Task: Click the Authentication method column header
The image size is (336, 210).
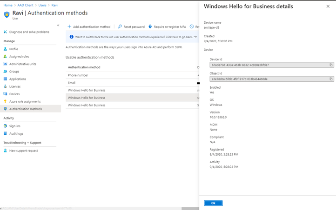Action: (x=84, y=67)
